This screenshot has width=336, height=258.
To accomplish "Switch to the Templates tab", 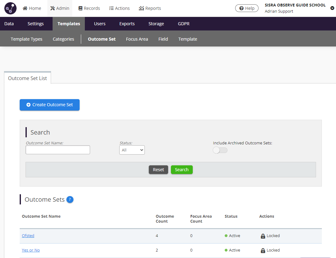I will click(x=69, y=23).
